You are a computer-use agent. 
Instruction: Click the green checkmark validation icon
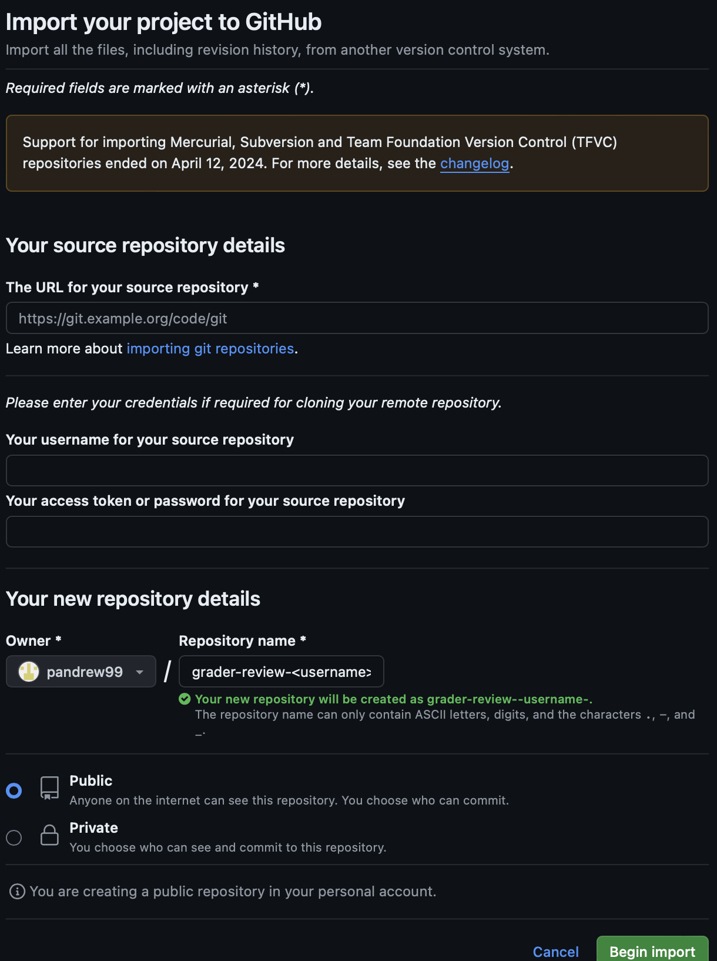(185, 699)
